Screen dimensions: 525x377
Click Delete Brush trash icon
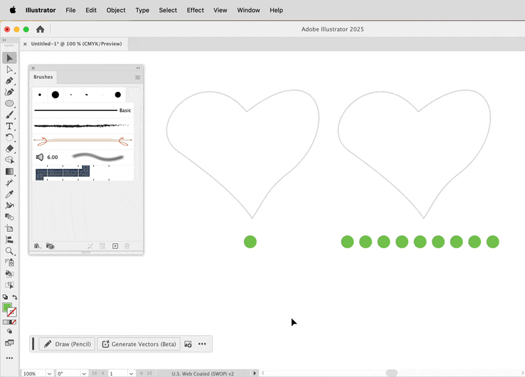127,246
